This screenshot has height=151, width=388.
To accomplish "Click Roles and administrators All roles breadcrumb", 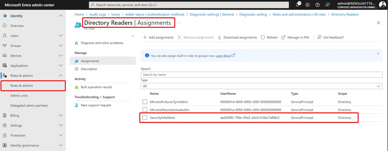I will click(x=299, y=14).
